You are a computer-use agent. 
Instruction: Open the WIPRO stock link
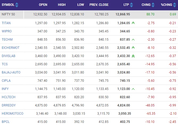point(7,31)
